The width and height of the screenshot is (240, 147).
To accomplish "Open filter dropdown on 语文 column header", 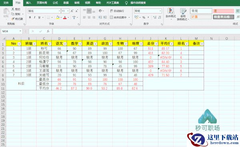I will pos(65,44).
